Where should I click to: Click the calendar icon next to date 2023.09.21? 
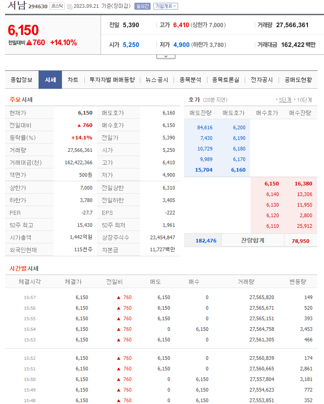click(x=69, y=7)
